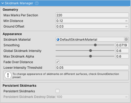
Task: Open the Skidmark Material object picker
Action: 126,39
